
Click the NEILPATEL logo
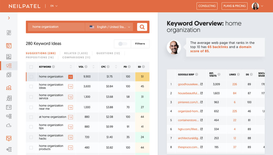25,6
